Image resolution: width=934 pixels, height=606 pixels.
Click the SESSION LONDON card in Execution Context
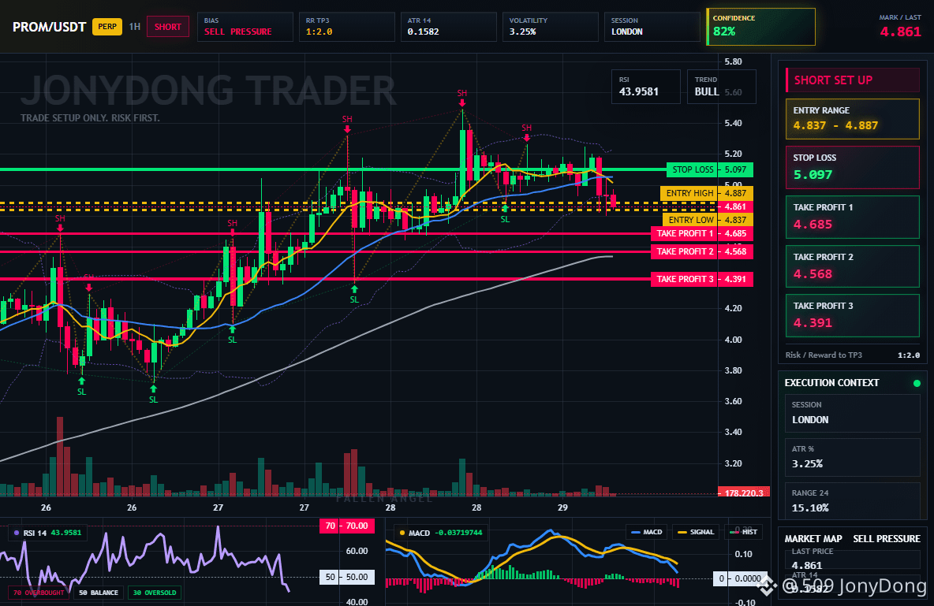pyautogui.click(x=853, y=412)
